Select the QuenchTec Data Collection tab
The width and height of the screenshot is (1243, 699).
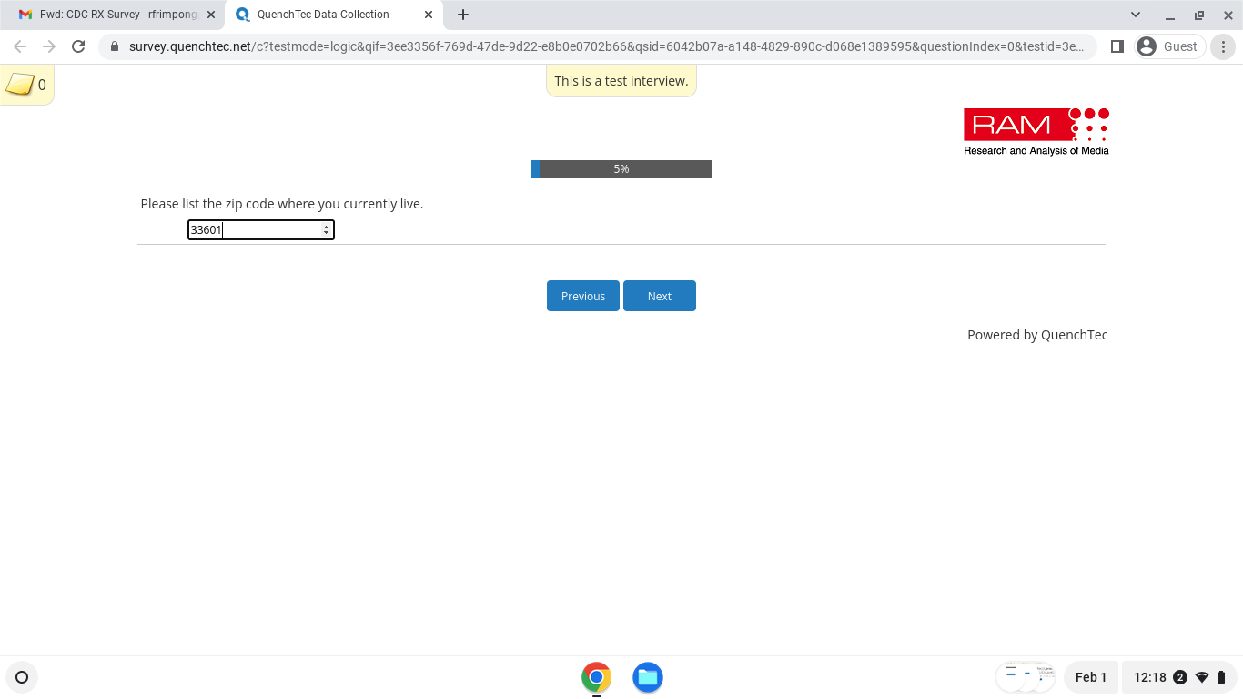pos(323,15)
